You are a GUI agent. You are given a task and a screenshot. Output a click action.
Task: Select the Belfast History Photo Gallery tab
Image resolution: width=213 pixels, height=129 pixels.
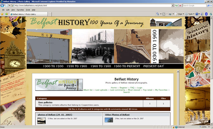[24, 14]
